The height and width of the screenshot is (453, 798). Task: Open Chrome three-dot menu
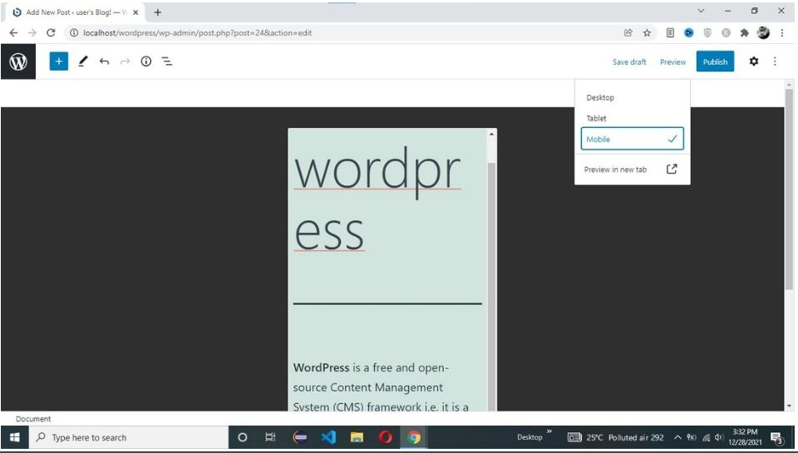pyautogui.click(x=782, y=32)
